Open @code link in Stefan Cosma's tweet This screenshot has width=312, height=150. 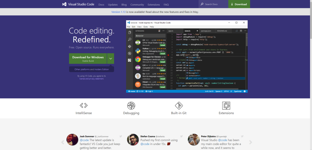coord(145,144)
